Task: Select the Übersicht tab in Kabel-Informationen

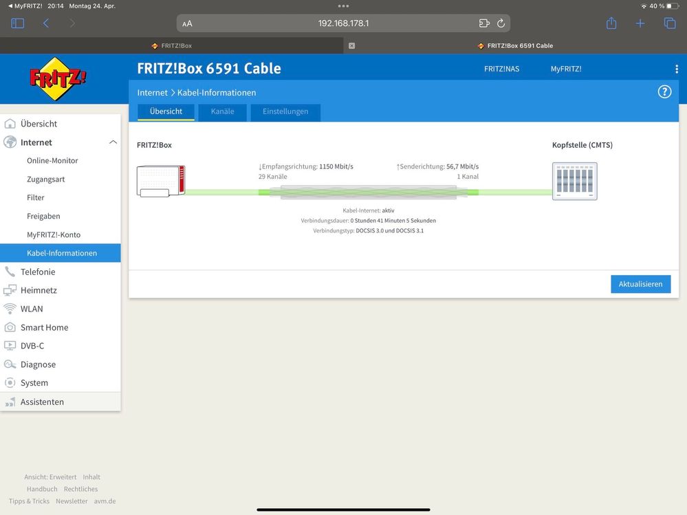Action: click(x=166, y=111)
